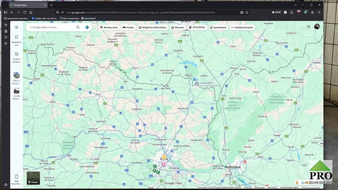This screenshot has height=190, width=338.
Task: Click the Lettenberg 1 location pin
Action: [x=197, y=84]
